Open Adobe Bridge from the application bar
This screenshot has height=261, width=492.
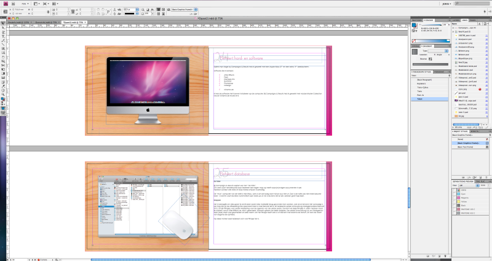13,4
